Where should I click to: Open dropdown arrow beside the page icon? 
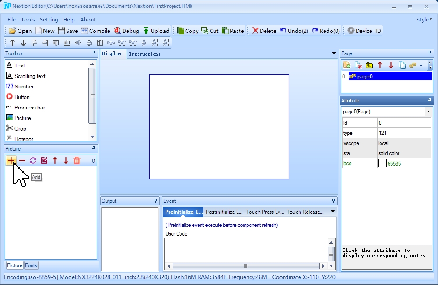[421, 65]
